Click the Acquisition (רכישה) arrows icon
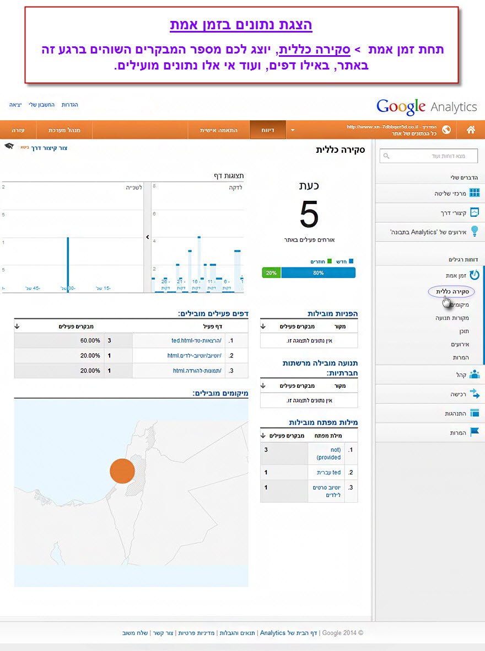The image size is (485, 651). (x=474, y=394)
